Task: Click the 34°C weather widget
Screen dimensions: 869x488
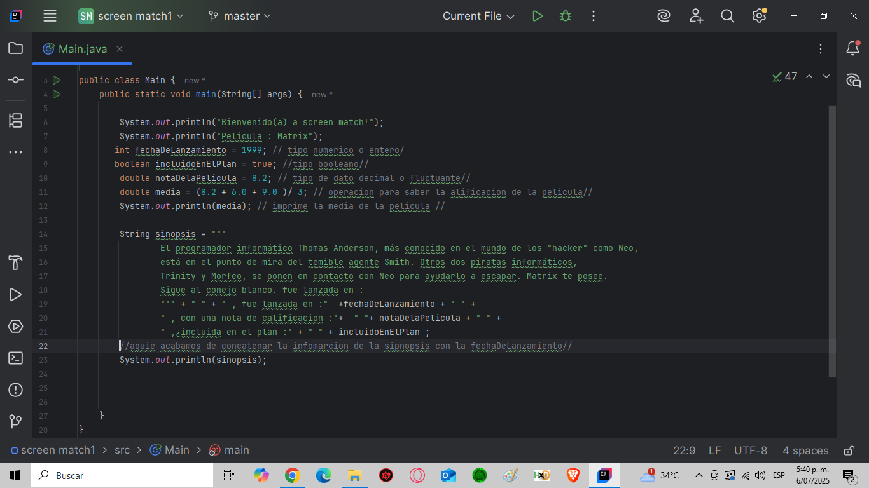Action: (660, 475)
